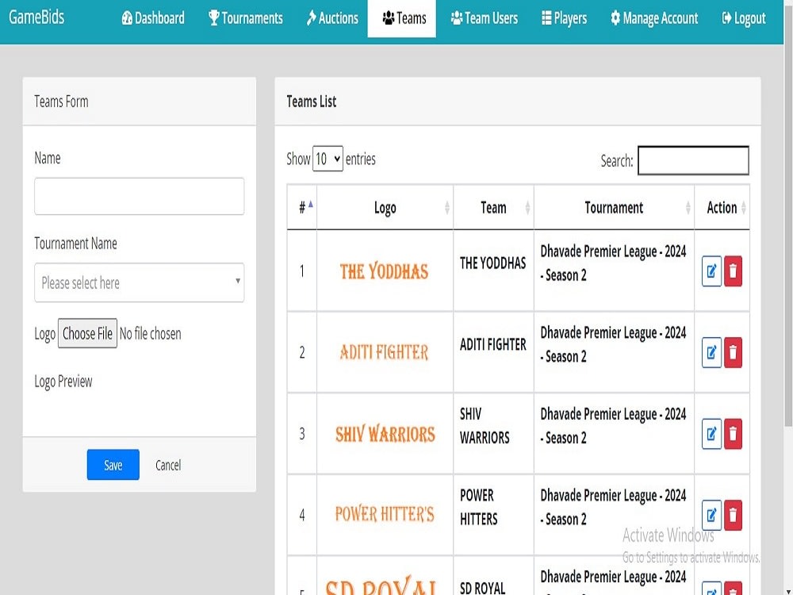The height and width of the screenshot is (595, 793).
Task: Click the Search input field
Action: point(693,160)
